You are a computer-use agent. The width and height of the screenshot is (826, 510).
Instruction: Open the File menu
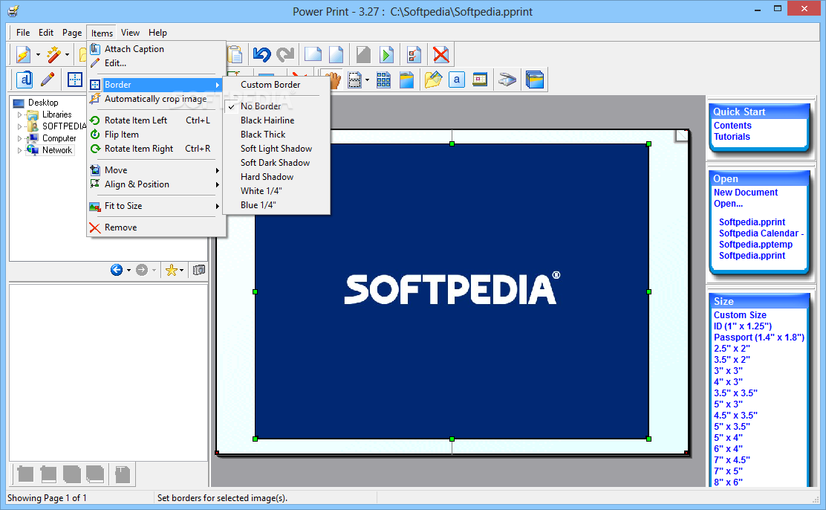point(23,33)
